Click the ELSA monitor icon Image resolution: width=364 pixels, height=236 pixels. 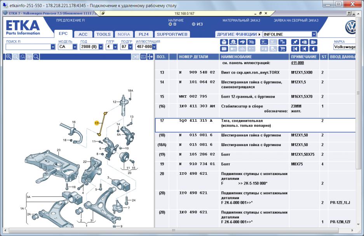tap(264, 42)
